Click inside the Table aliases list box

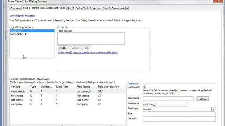tap(91, 38)
